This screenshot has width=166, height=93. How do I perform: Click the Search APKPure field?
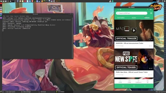point(132,13)
